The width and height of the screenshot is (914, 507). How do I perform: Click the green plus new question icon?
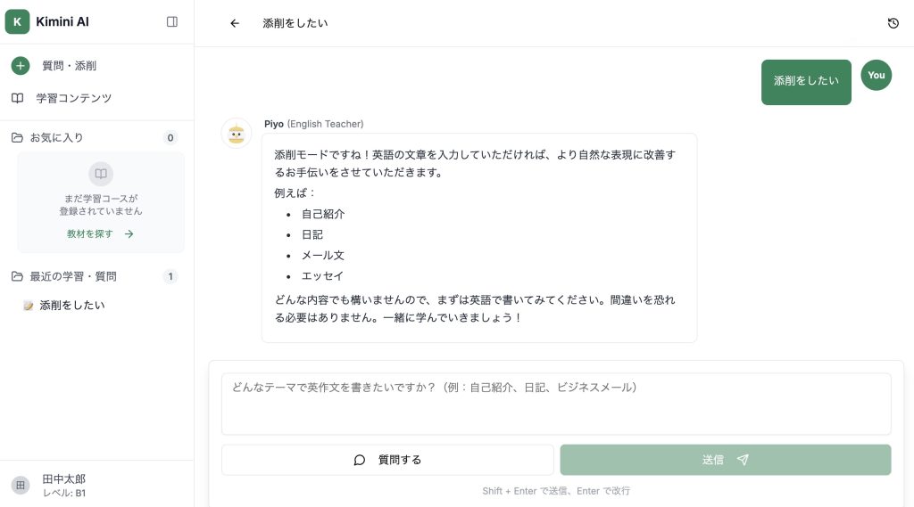tap(21, 66)
